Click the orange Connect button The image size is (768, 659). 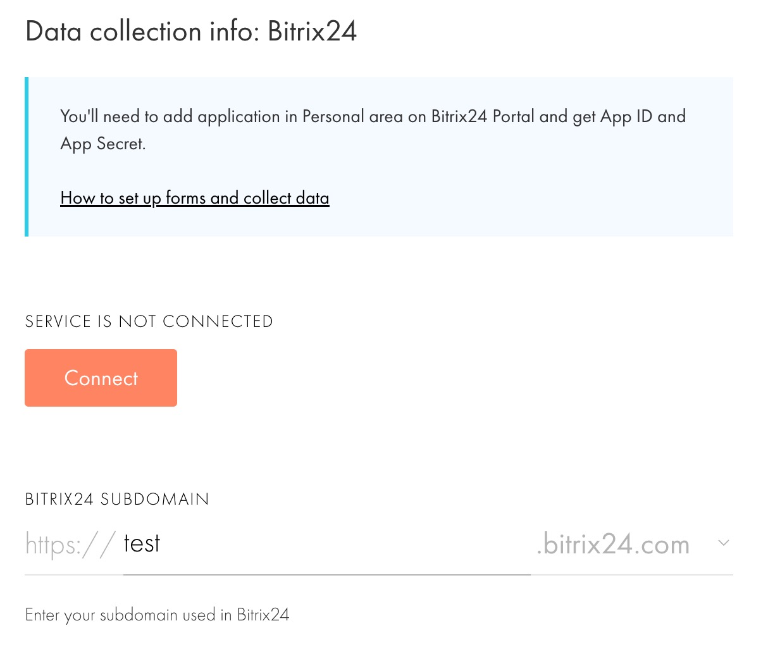[x=101, y=378]
